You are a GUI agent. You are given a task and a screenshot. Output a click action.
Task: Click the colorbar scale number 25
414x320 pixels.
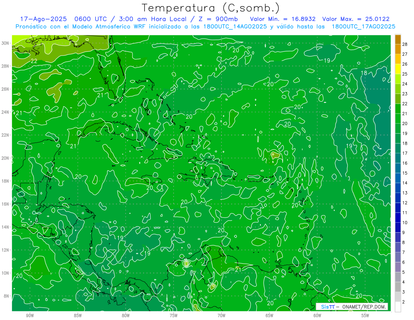[405, 74]
